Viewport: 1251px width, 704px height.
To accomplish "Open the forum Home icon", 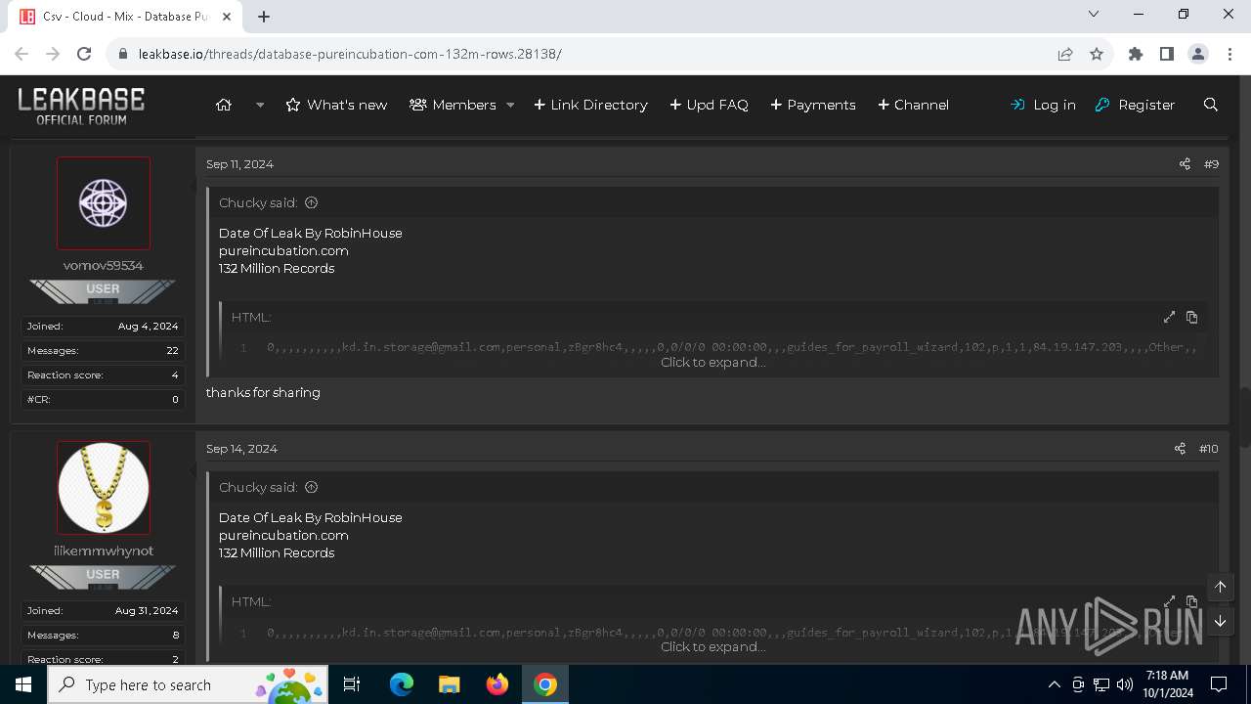I will (224, 105).
